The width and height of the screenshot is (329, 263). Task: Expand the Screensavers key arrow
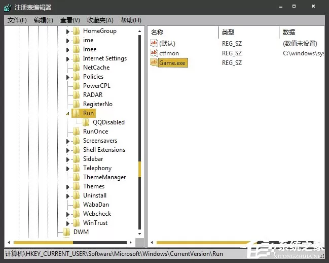[68, 141]
